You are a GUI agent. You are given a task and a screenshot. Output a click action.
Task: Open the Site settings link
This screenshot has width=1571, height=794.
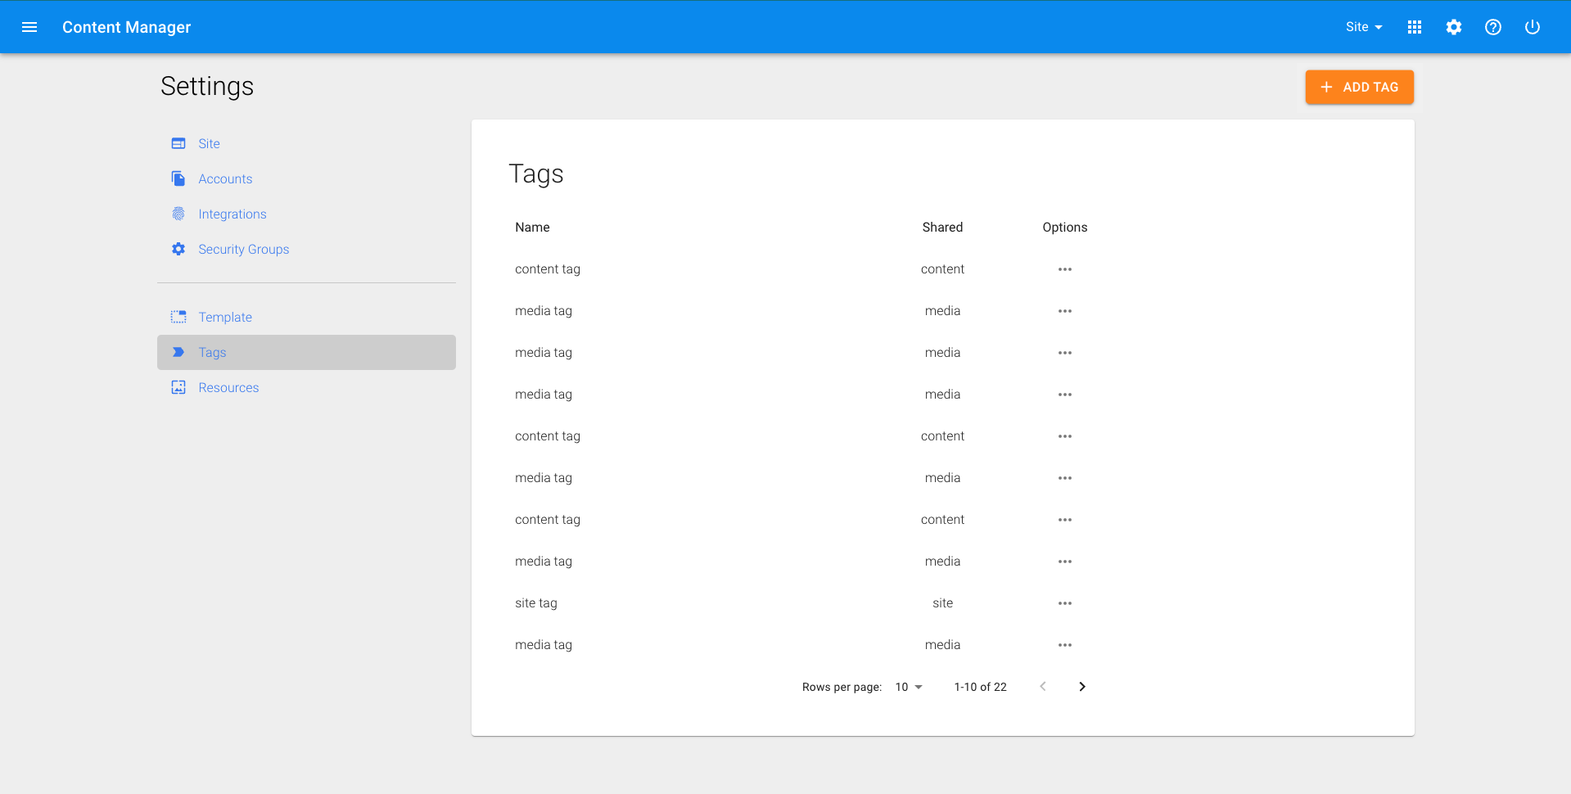[x=209, y=143]
